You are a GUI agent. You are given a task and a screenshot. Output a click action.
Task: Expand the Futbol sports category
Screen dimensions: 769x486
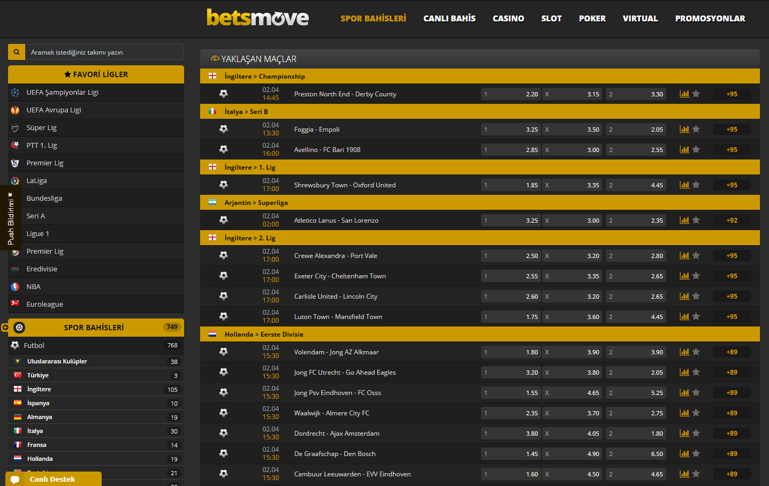tap(96, 345)
